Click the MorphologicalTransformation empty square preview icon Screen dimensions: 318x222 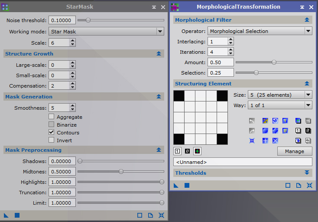coord(288,186)
